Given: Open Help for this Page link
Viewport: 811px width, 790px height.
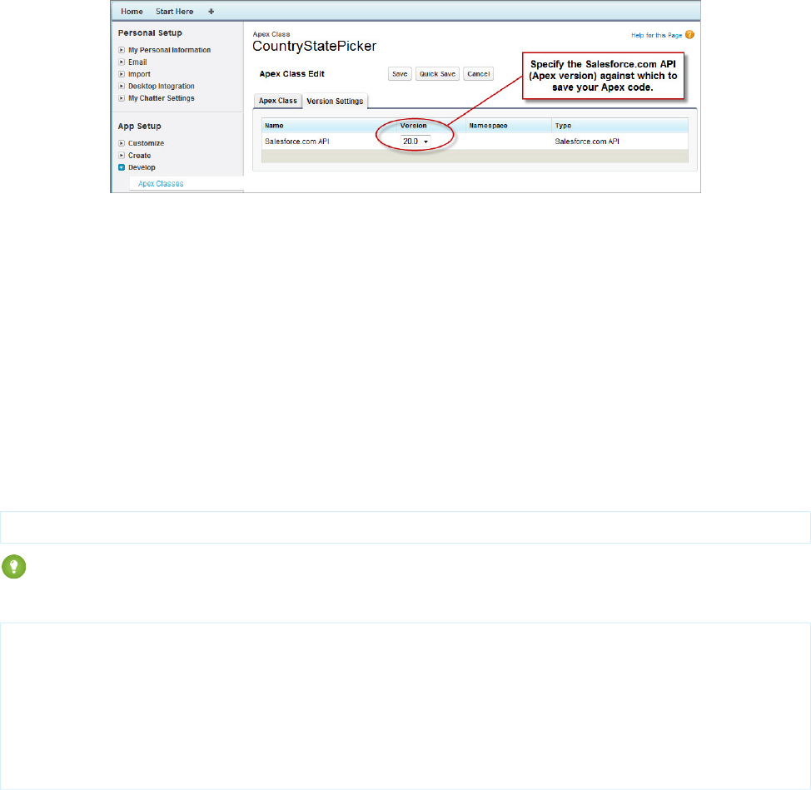Looking at the screenshot, I should tap(656, 35).
